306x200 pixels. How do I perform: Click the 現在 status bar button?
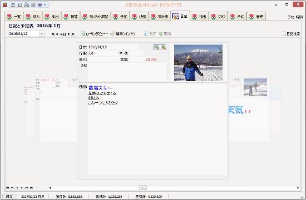pyautogui.click(x=9, y=197)
